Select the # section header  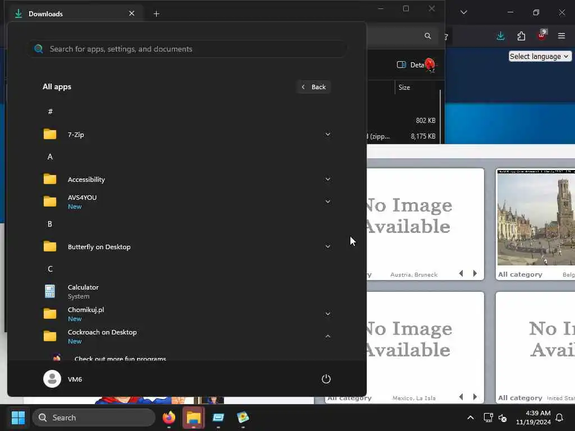(50, 112)
